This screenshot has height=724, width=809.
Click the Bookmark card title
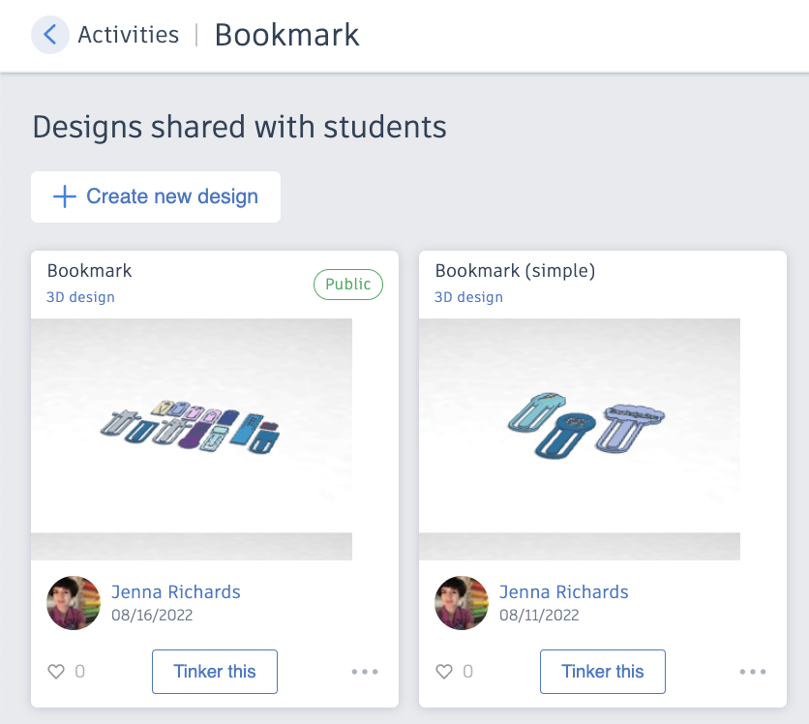coord(90,271)
